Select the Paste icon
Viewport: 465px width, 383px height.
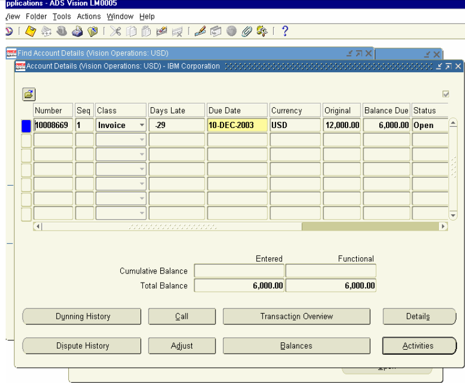(147, 32)
